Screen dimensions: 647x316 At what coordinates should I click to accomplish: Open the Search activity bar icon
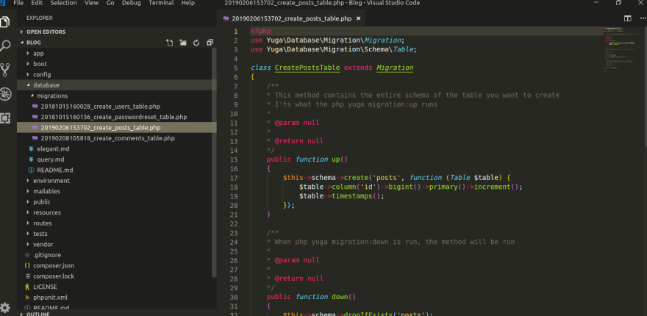(5, 46)
